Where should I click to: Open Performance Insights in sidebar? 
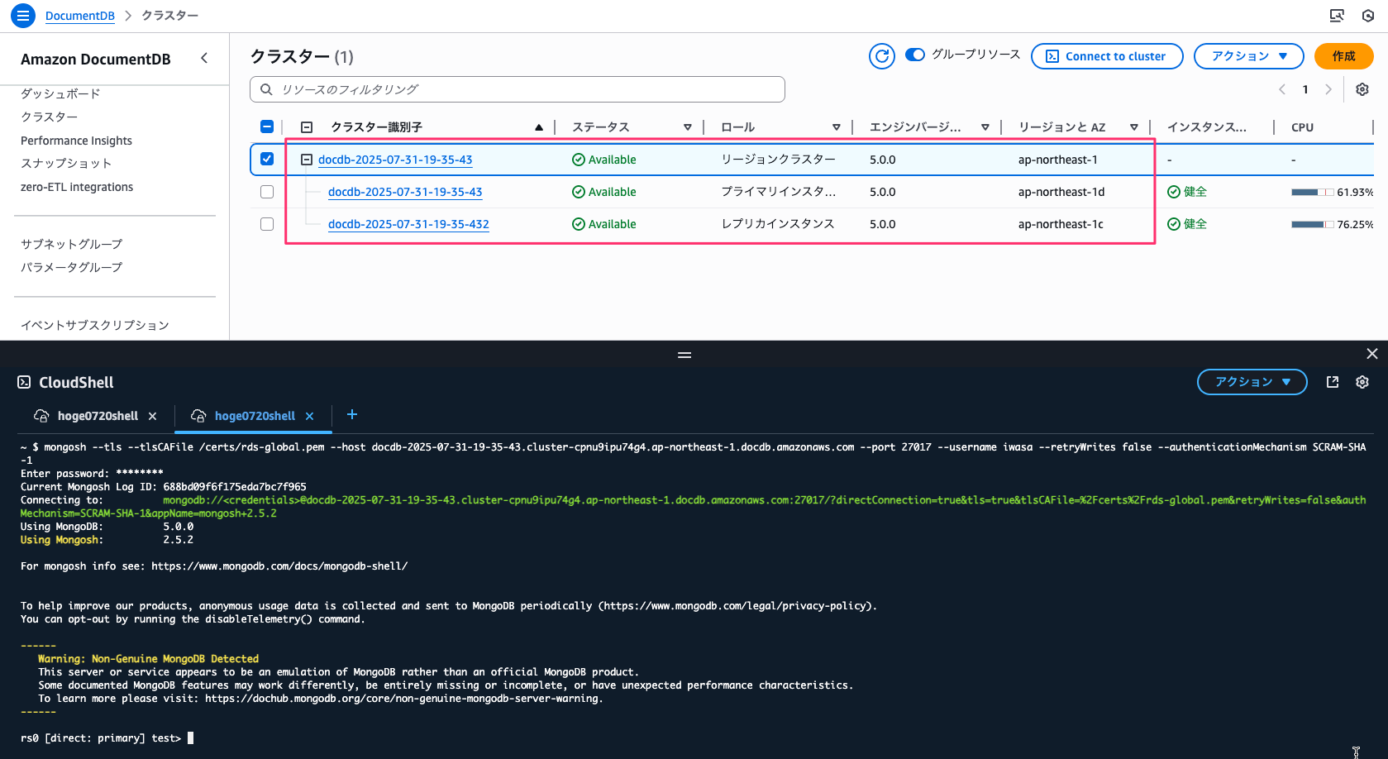[76, 141]
